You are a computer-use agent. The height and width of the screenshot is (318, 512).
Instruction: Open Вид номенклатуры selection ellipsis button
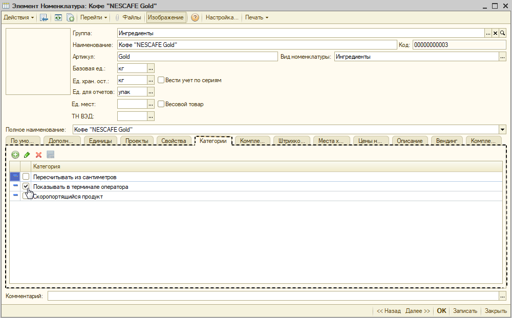(503, 57)
